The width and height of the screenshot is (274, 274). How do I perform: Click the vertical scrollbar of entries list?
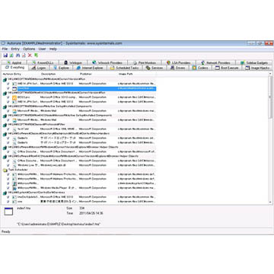click(270, 140)
